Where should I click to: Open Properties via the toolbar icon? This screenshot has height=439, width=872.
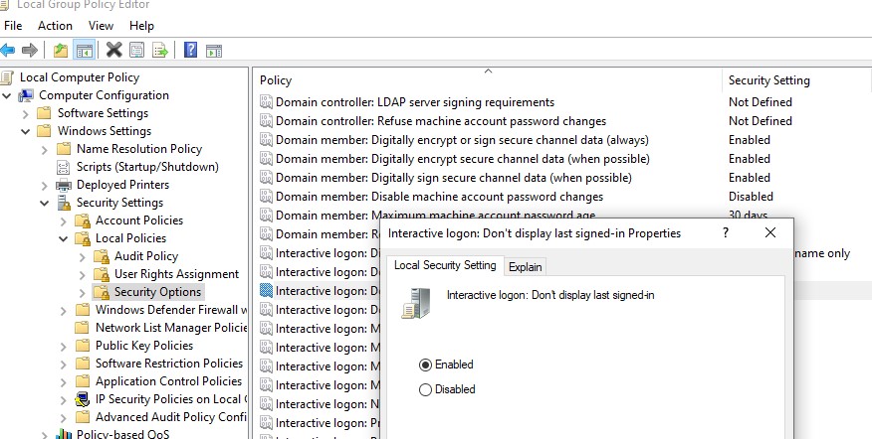point(136,50)
